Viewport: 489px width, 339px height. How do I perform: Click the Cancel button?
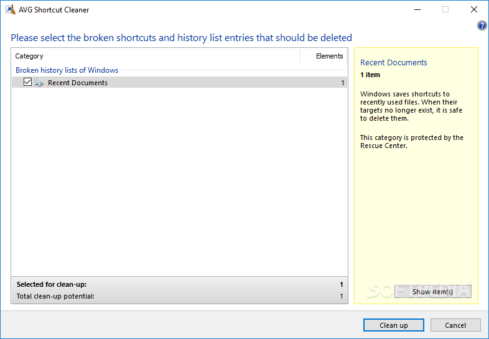[455, 325]
